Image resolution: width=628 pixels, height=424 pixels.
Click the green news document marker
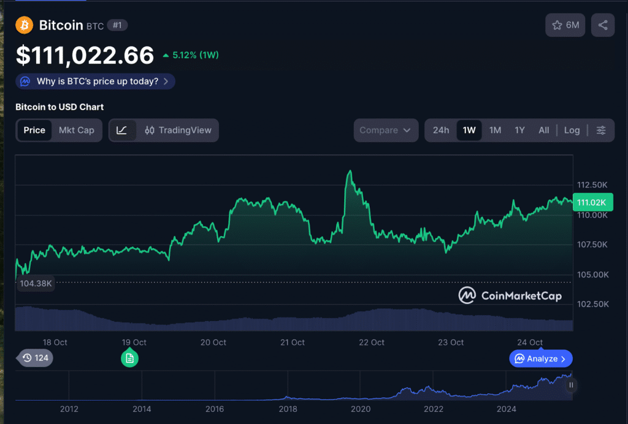(129, 358)
